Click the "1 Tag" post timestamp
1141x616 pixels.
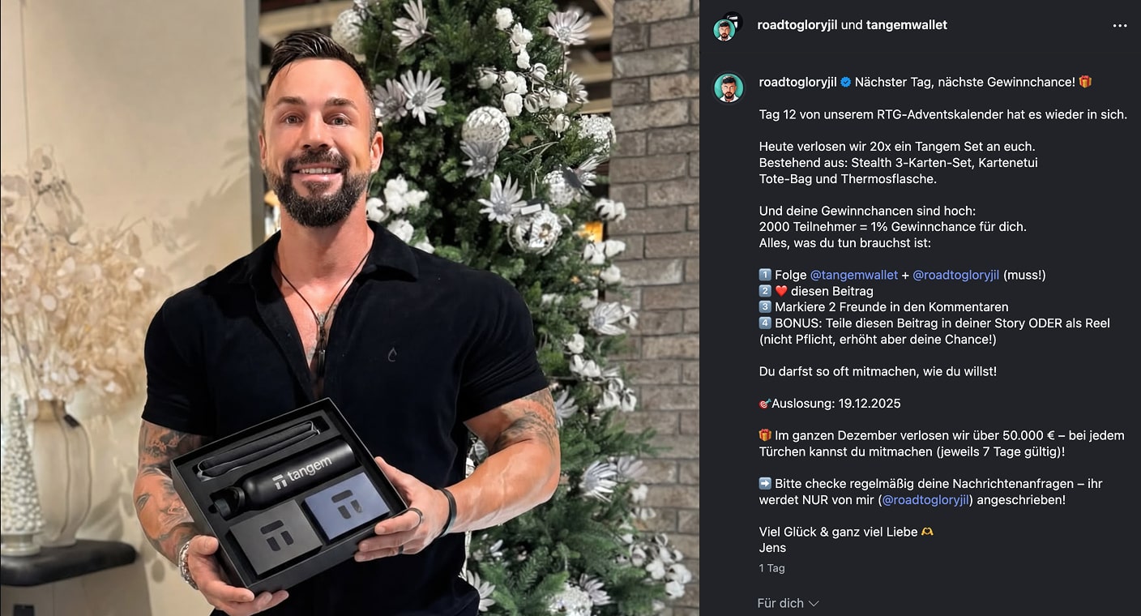coord(772,568)
